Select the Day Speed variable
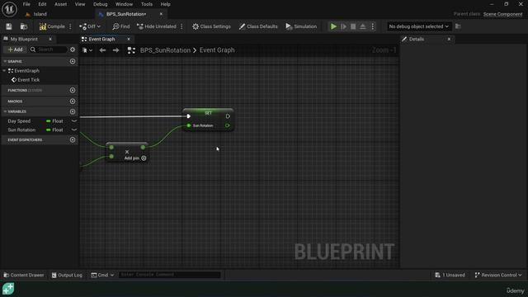This screenshot has width=528, height=297. point(19,121)
